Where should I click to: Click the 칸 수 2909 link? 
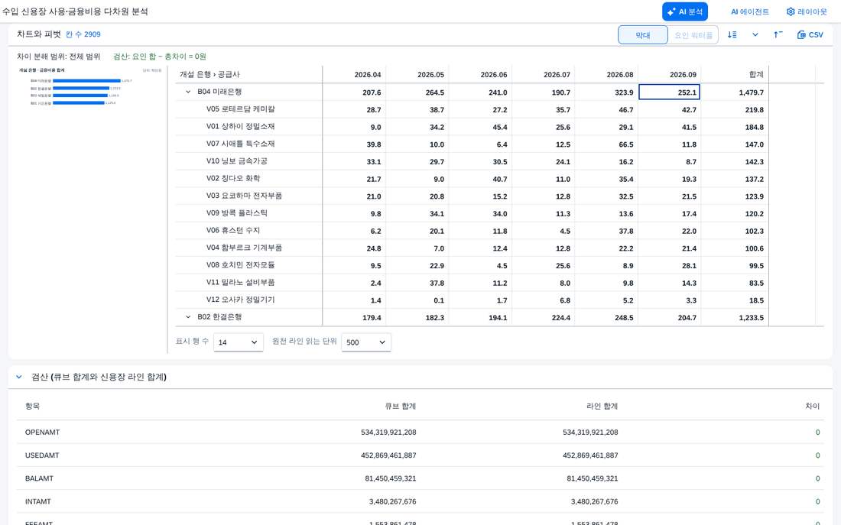[83, 34]
